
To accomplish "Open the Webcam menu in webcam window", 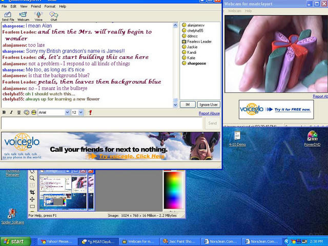I will click(x=235, y=11).
